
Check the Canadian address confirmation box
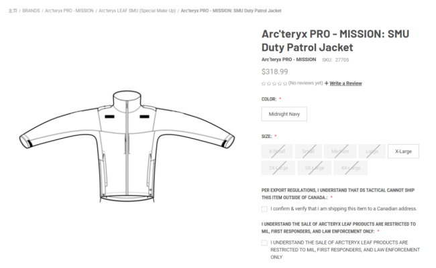point(264,209)
